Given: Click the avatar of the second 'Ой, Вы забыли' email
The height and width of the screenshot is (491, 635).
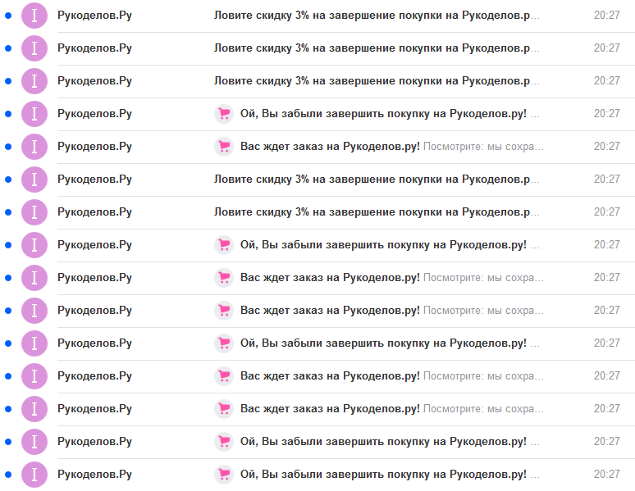Looking at the screenshot, I should [x=34, y=245].
